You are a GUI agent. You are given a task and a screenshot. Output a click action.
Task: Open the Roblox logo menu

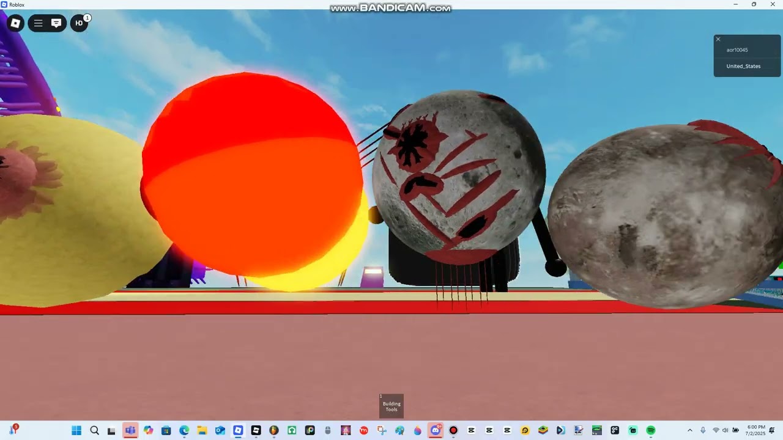tap(15, 23)
